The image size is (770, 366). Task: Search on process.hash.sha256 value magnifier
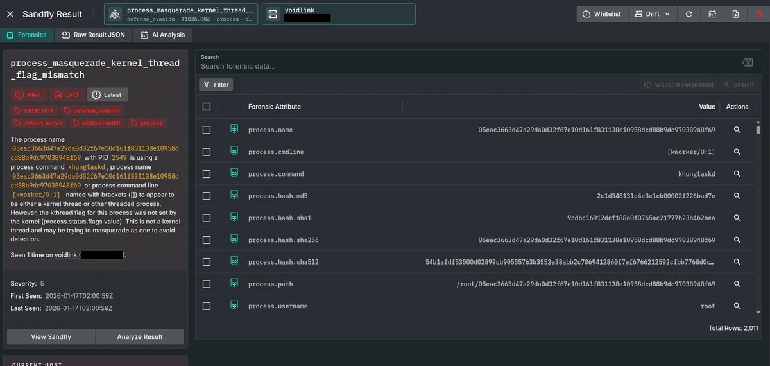coord(737,240)
